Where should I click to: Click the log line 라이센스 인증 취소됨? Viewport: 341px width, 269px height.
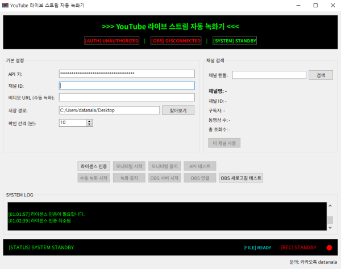pos(40,221)
